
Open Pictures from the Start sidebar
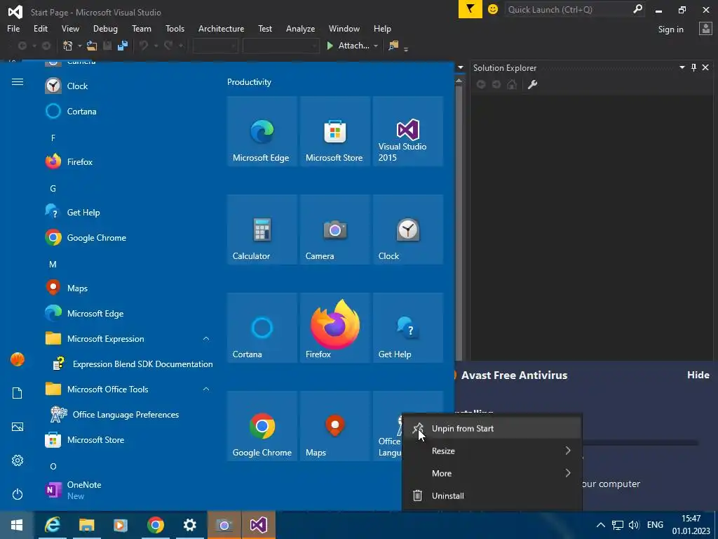pyautogui.click(x=18, y=427)
